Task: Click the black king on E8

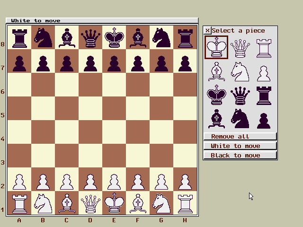Action: (114, 37)
